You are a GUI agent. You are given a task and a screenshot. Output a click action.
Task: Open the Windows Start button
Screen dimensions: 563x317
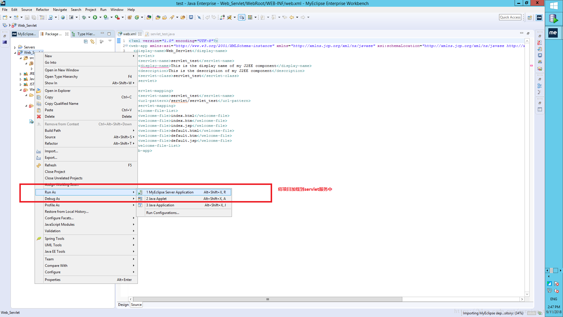[x=554, y=6]
